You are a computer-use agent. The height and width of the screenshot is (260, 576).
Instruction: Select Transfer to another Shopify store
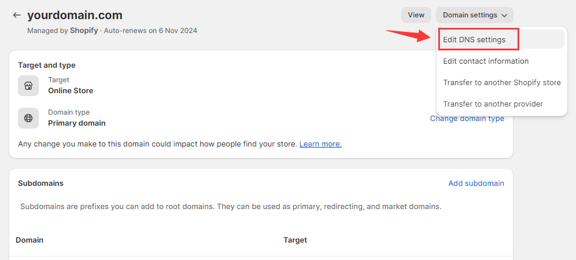coord(501,82)
